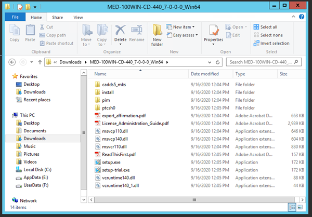Viewport: 312px width, 217px height.
Task: Select the setup.exe application
Action: pyautogui.click(x=111, y=162)
